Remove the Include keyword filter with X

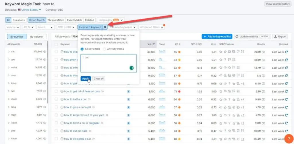click(105, 27)
